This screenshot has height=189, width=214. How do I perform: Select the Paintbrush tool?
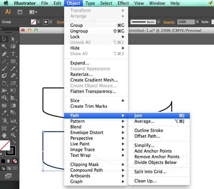[x=4, y=68]
